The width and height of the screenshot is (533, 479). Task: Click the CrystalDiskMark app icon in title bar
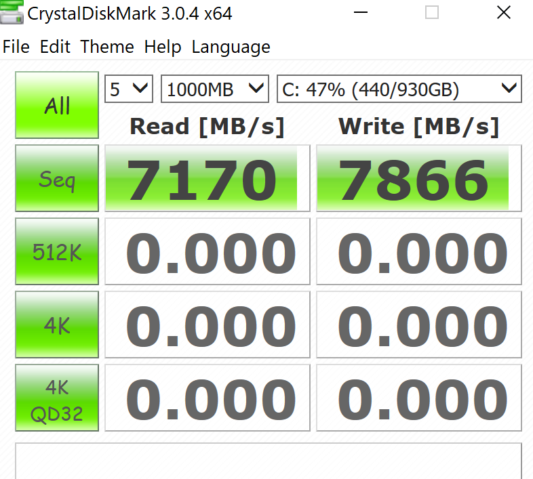coord(12,12)
